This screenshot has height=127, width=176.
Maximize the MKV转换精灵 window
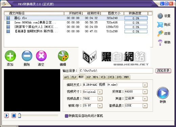click(x=167, y=3)
